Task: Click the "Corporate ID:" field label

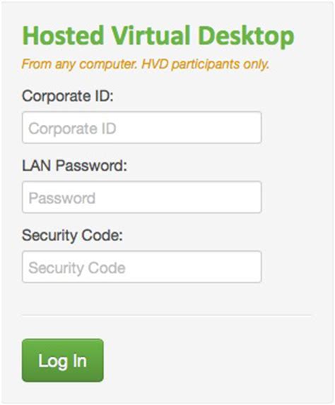Action: coord(68,96)
